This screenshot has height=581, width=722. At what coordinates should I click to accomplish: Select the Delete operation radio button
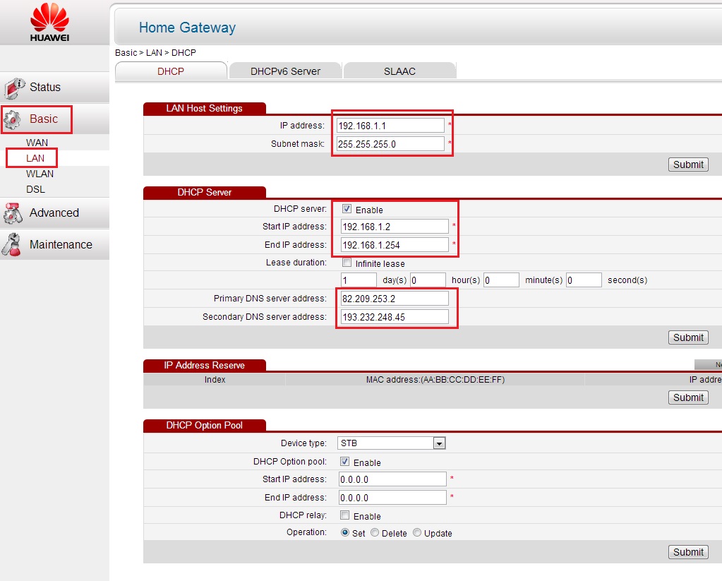(375, 533)
